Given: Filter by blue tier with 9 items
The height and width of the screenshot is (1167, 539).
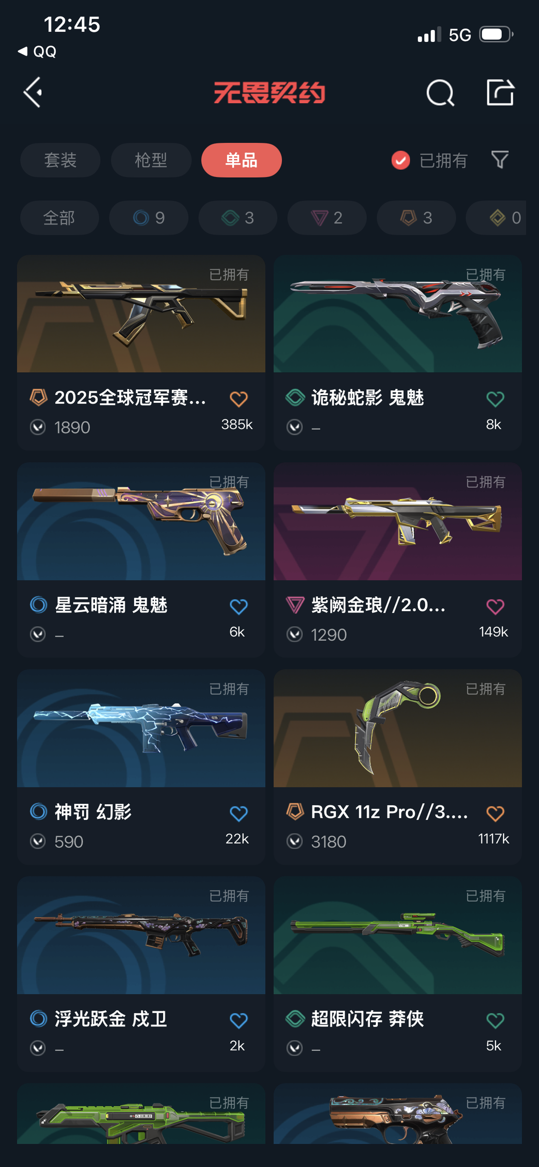Looking at the screenshot, I should click(149, 218).
